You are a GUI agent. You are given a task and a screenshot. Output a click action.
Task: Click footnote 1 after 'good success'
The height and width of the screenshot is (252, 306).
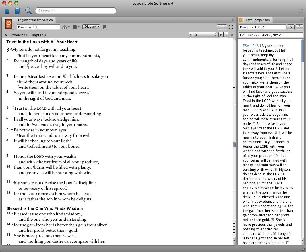click(90, 92)
